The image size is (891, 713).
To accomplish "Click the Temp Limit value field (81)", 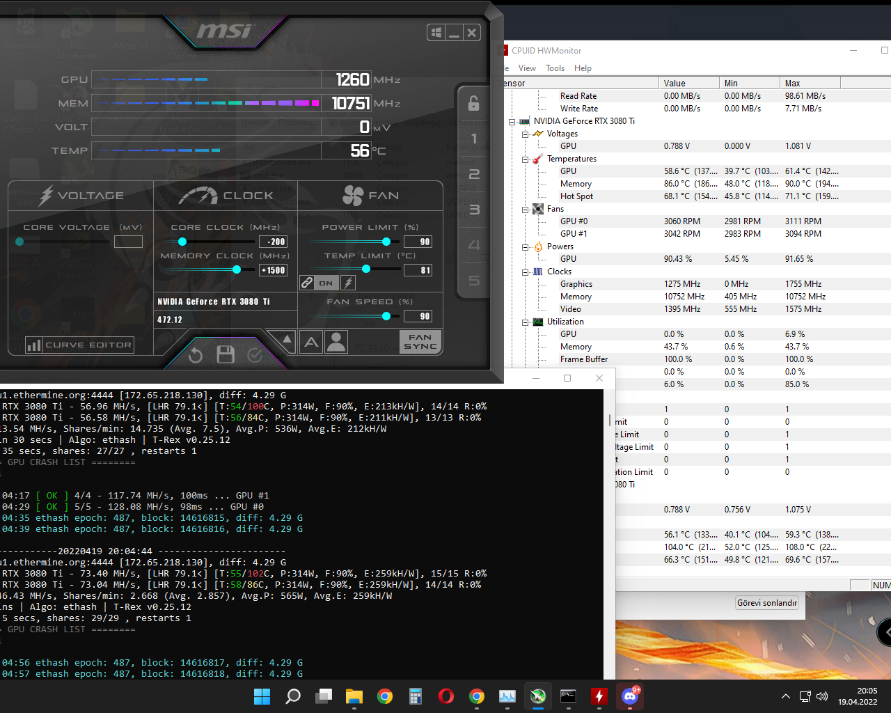I will click(x=418, y=270).
